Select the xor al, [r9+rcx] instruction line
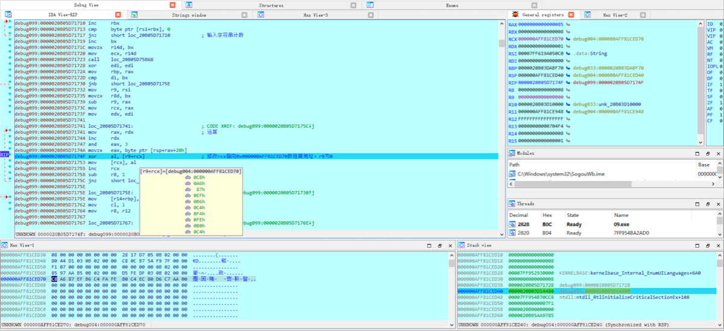The height and width of the screenshot is (331, 724). click(x=256, y=156)
